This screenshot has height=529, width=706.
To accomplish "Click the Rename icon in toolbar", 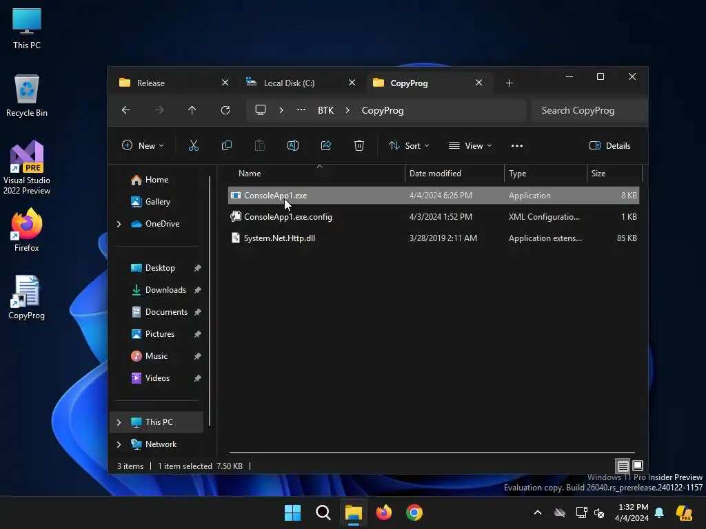I will tap(292, 145).
